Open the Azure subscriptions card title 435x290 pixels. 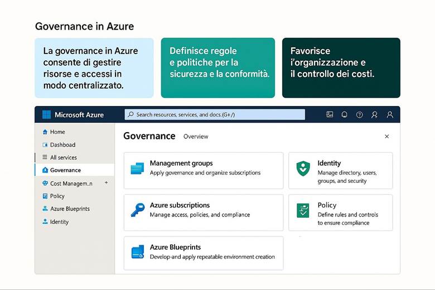(x=180, y=205)
